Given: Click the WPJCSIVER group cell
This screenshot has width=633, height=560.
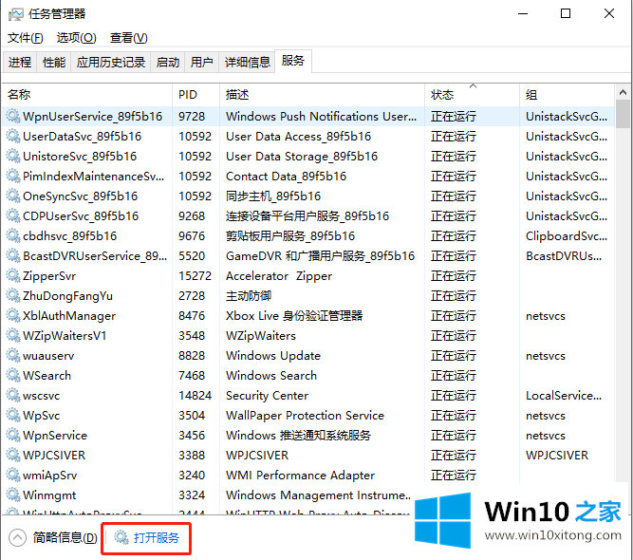Looking at the screenshot, I should [x=557, y=456].
